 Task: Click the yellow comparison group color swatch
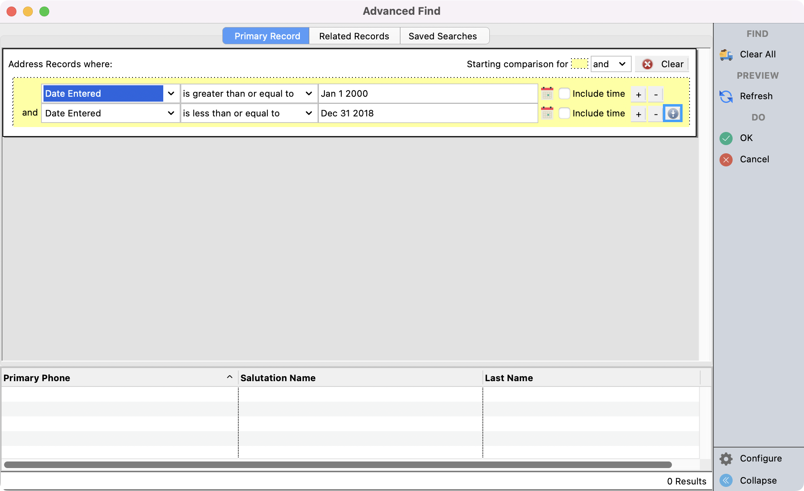[579, 64]
